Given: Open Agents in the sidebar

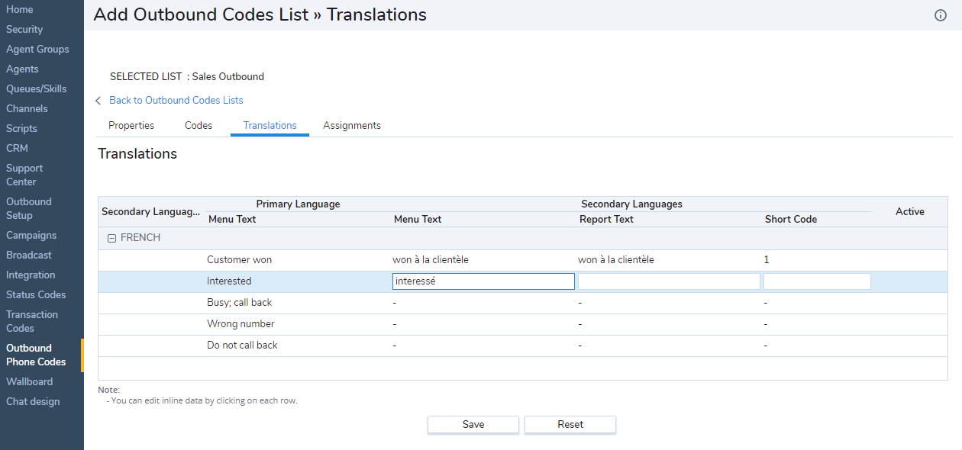Looking at the screenshot, I should pyautogui.click(x=22, y=69).
